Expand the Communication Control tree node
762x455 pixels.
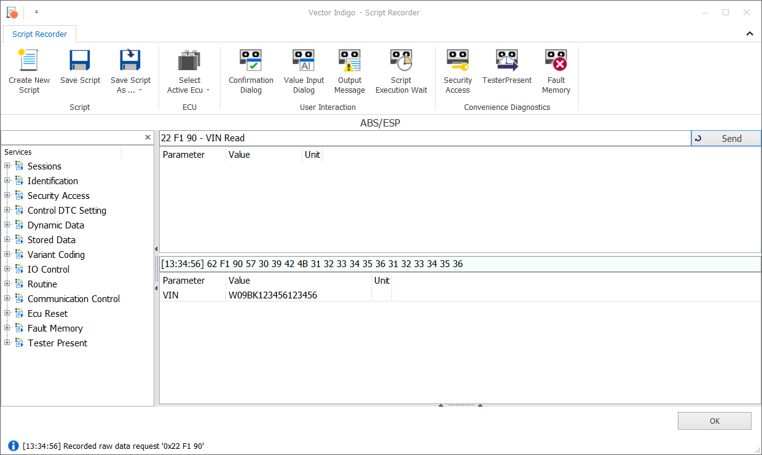tap(7, 298)
